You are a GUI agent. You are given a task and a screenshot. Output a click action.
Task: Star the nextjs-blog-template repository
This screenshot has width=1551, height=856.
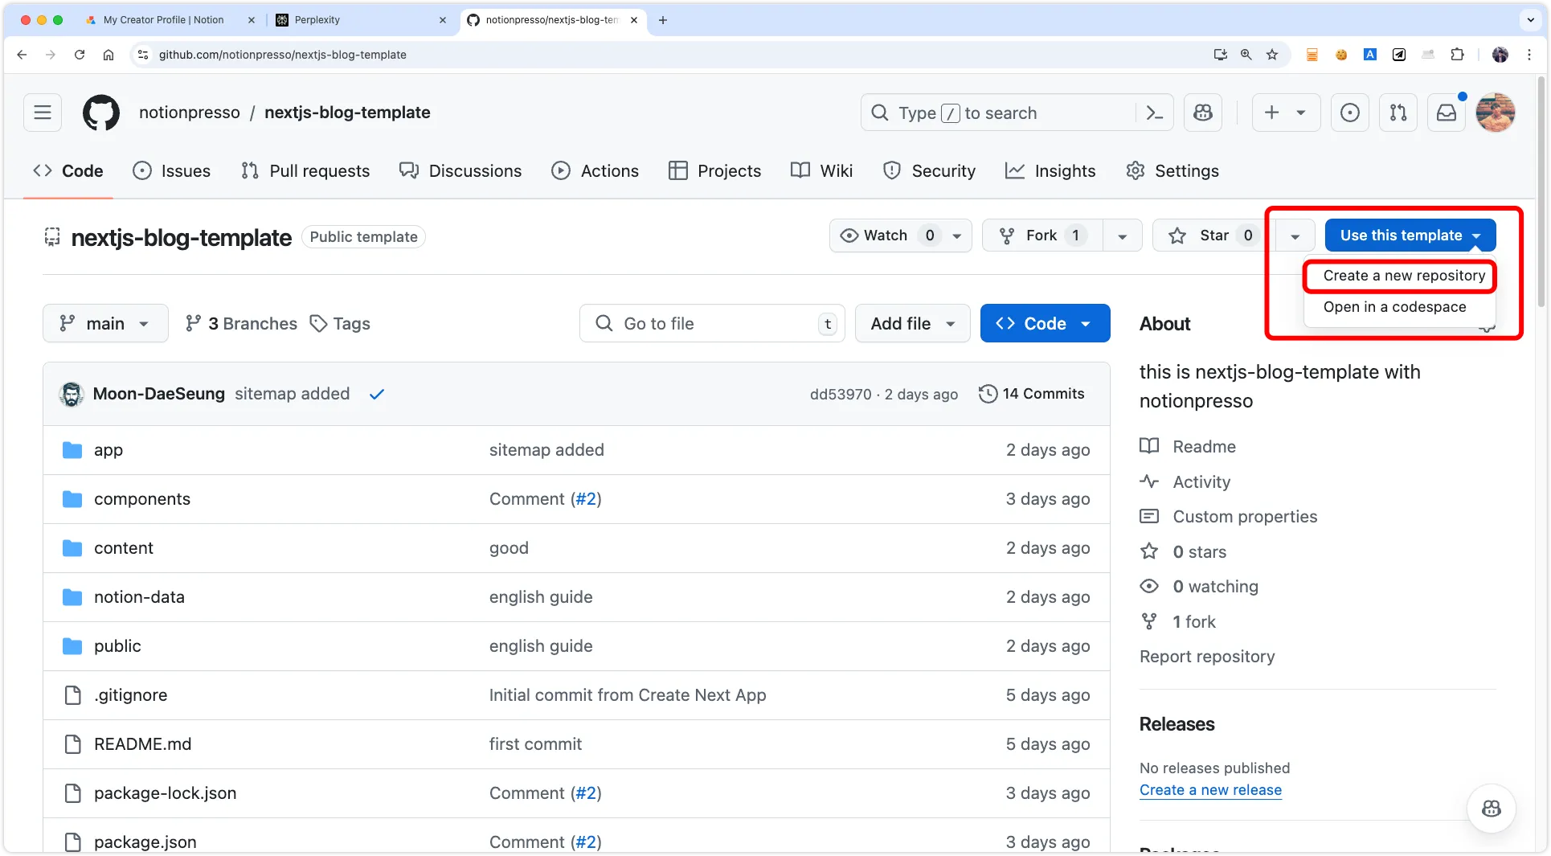[x=1202, y=236]
